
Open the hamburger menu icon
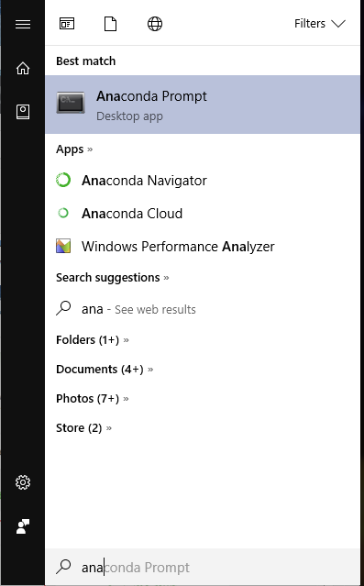click(x=23, y=24)
